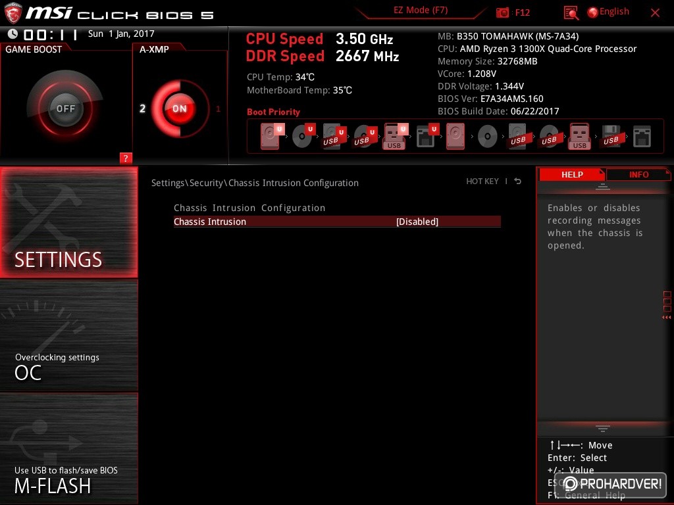Click the clock icon beside the time
The image size is (674, 505).
(x=13, y=34)
